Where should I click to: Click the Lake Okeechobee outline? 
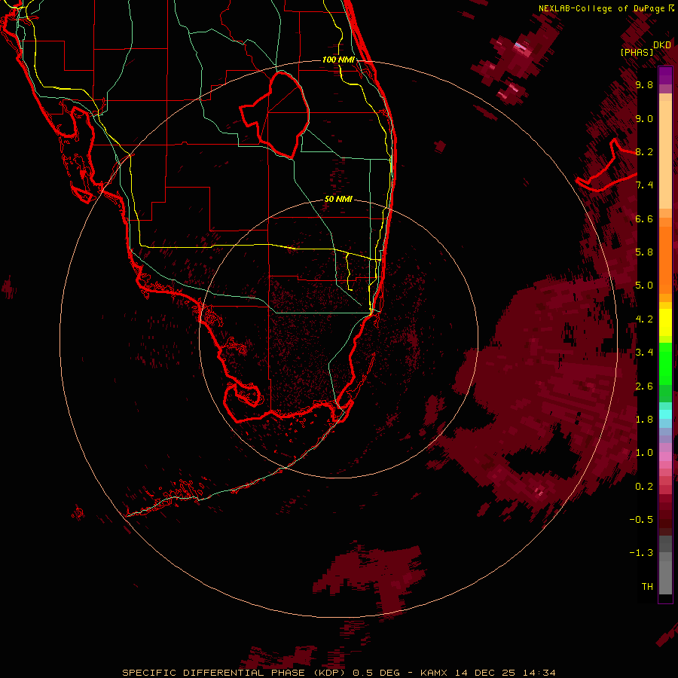[274, 115]
